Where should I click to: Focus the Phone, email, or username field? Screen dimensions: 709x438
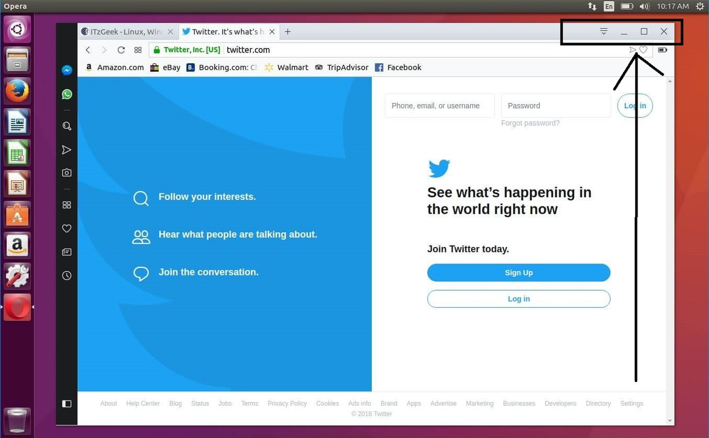click(x=440, y=106)
